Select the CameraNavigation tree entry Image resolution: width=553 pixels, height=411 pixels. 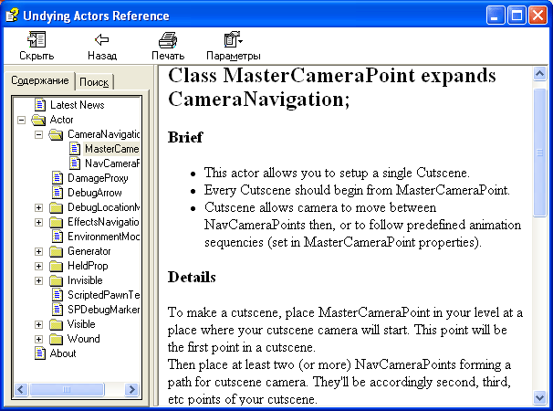point(104,134)
